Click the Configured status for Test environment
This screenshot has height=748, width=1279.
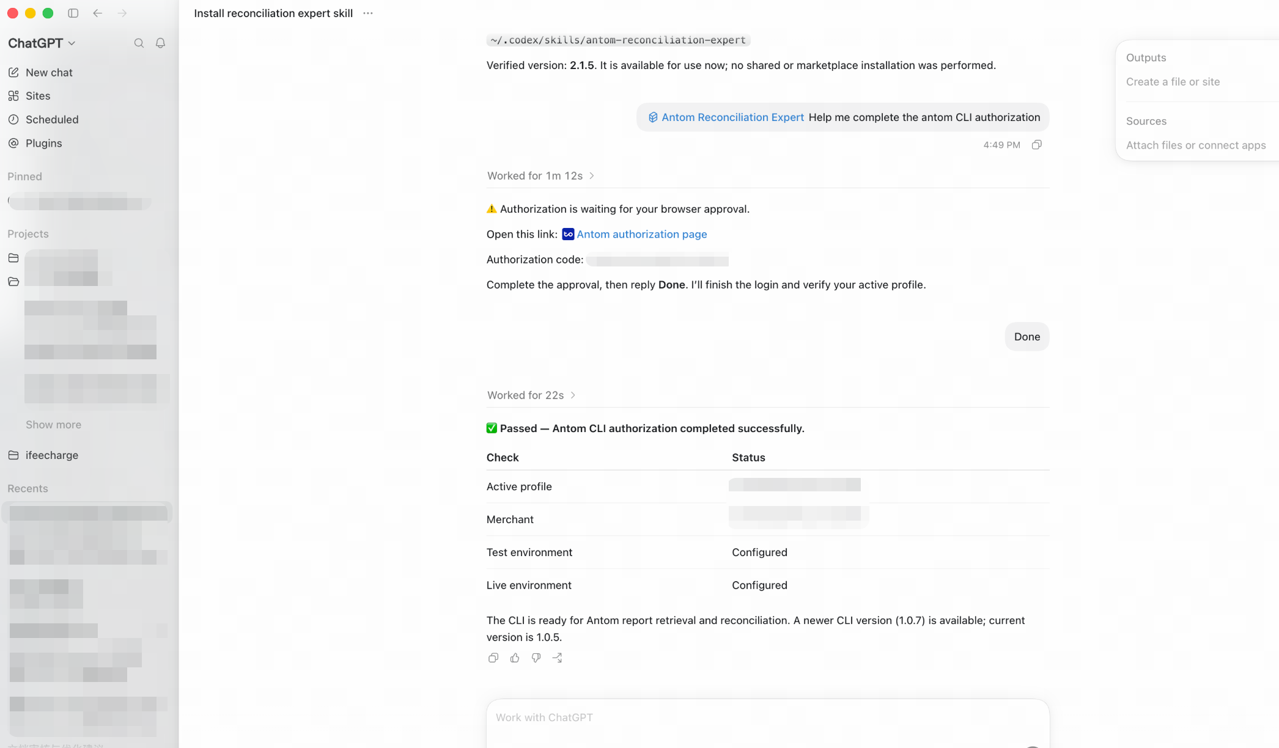(x=759, y=552)
